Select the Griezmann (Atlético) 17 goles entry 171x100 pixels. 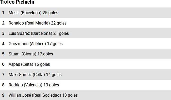coord(85,44)
